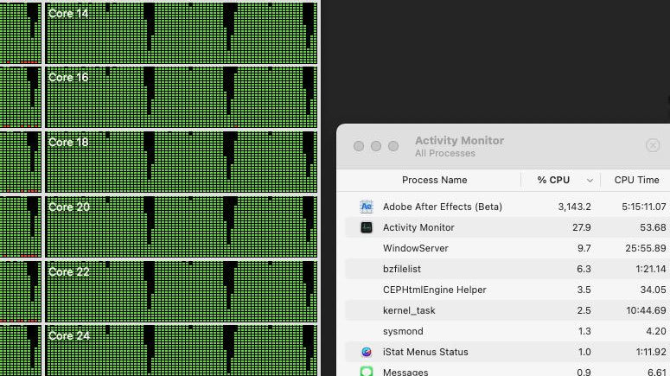
Task: Sort by CPU Time column header
Action: (636, 180)
